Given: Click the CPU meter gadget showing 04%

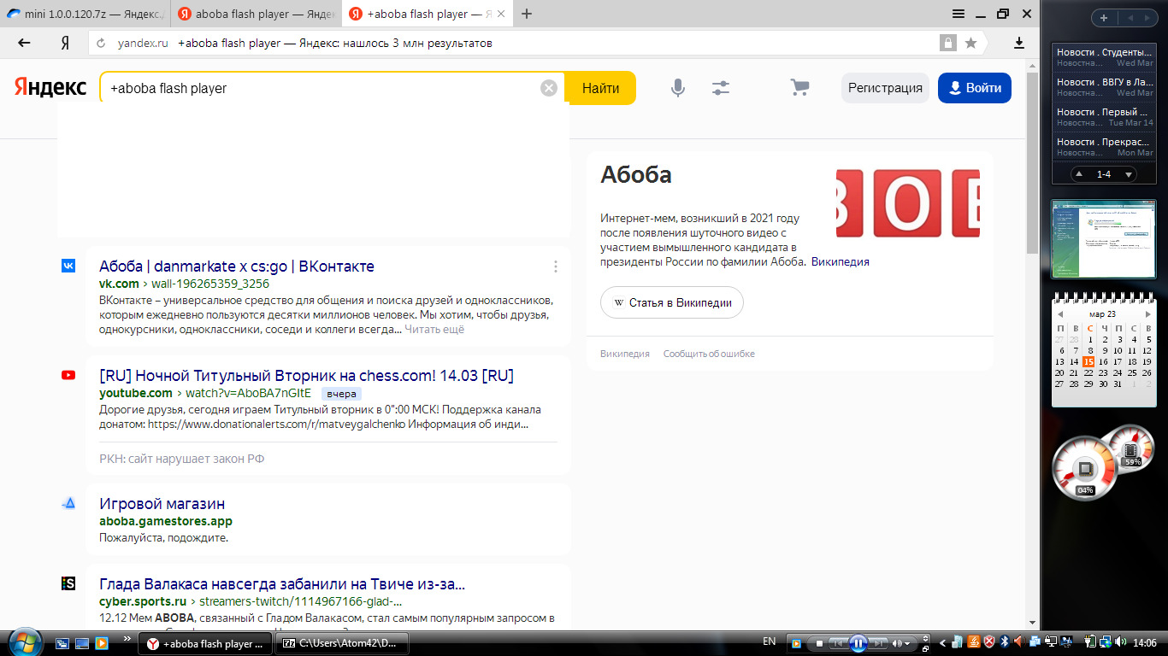Looking at the screenshot, I should pyautogui.click(x=1084, y=469).
